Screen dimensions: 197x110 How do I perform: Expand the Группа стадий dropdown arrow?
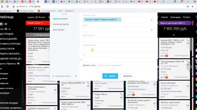pos(152,20)
